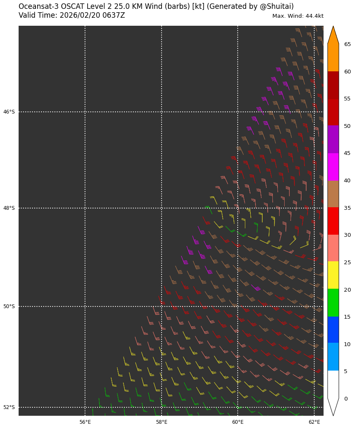Click the 56°E longitude axis label

click(85, 422)
